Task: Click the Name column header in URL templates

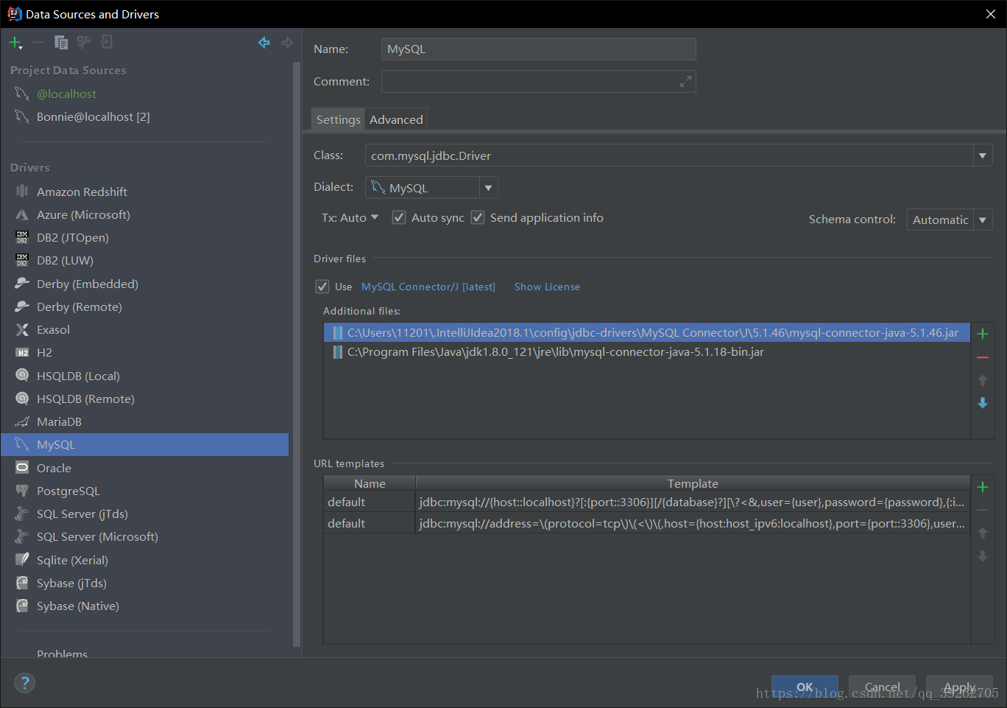Action: pyautogui.click(x=370, y=483)
